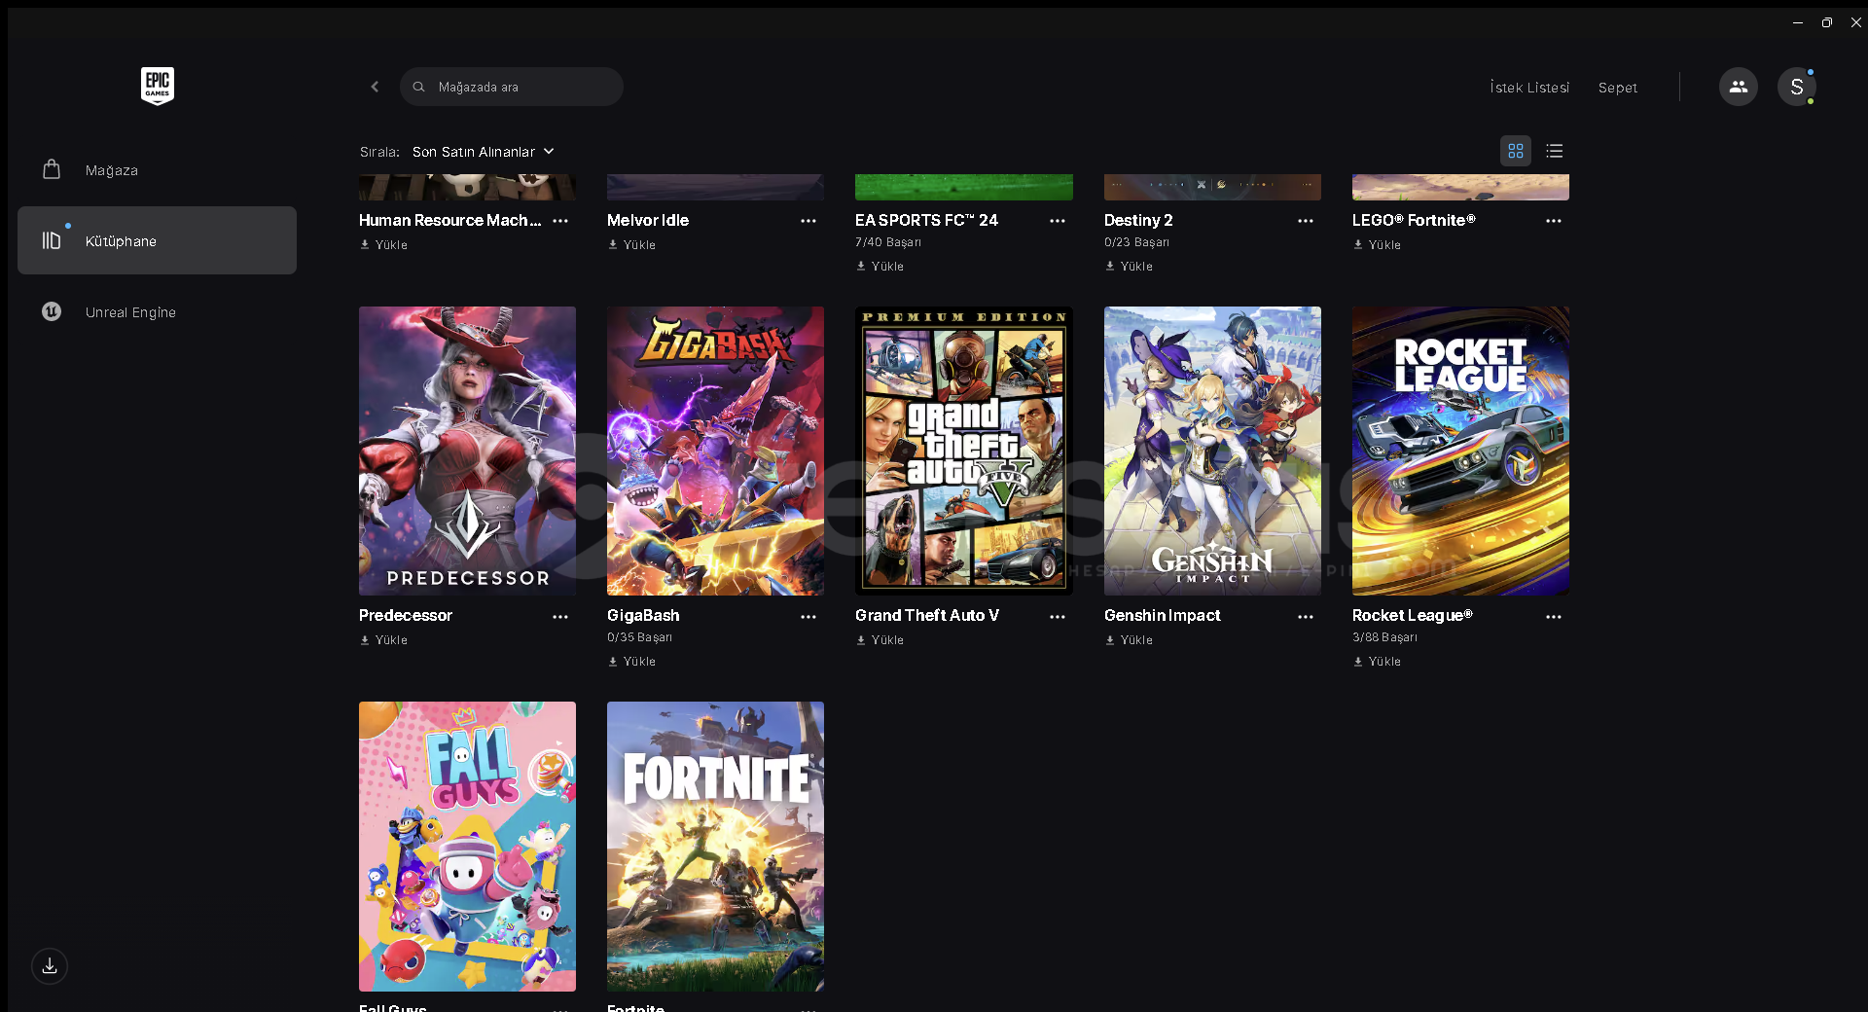Expand the Son Satın Alınanlar sort dropdown
The height and width of the screenshot is (1012, 1868).
[483, 152]
